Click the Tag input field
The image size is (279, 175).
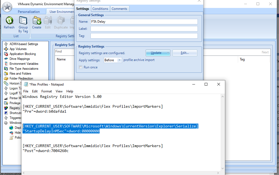(144, 36)
